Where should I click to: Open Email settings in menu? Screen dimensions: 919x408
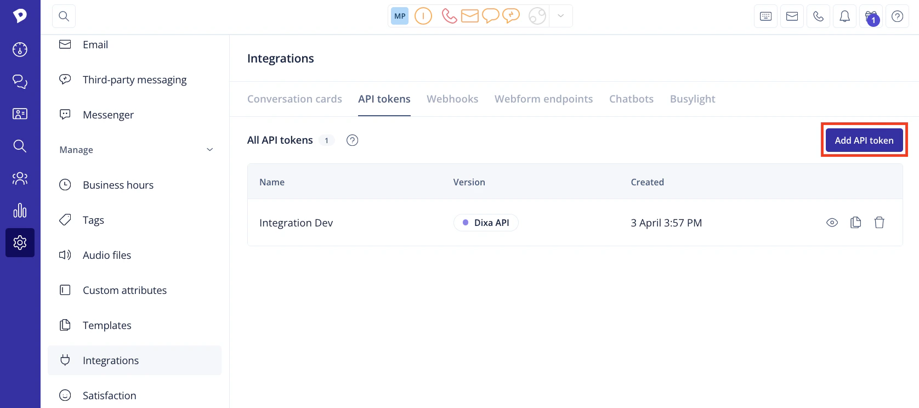(134, 44)
